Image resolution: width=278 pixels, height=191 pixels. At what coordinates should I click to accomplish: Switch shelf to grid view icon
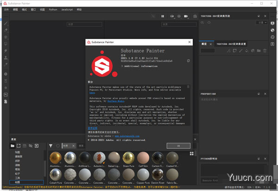coord(192,153)
